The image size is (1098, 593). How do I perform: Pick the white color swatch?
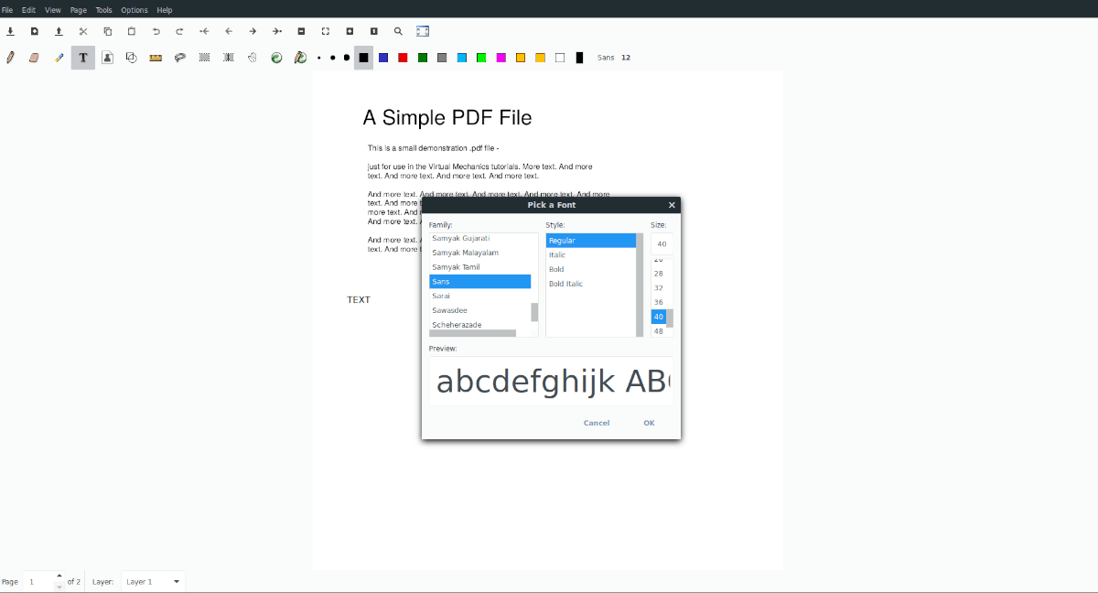[x=560, y=58]
